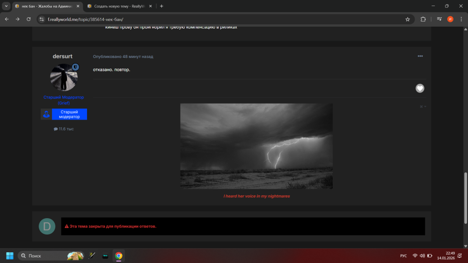The height and width of the screenshot is (263, 468).
Task: Click the taskbar search box 'Поиск'
Action: pos(51,256)
